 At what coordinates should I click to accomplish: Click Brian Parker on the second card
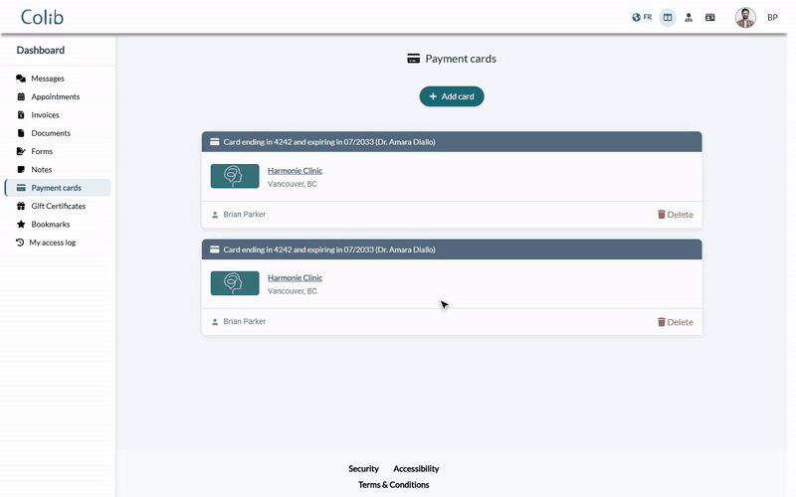coord(244,321)
